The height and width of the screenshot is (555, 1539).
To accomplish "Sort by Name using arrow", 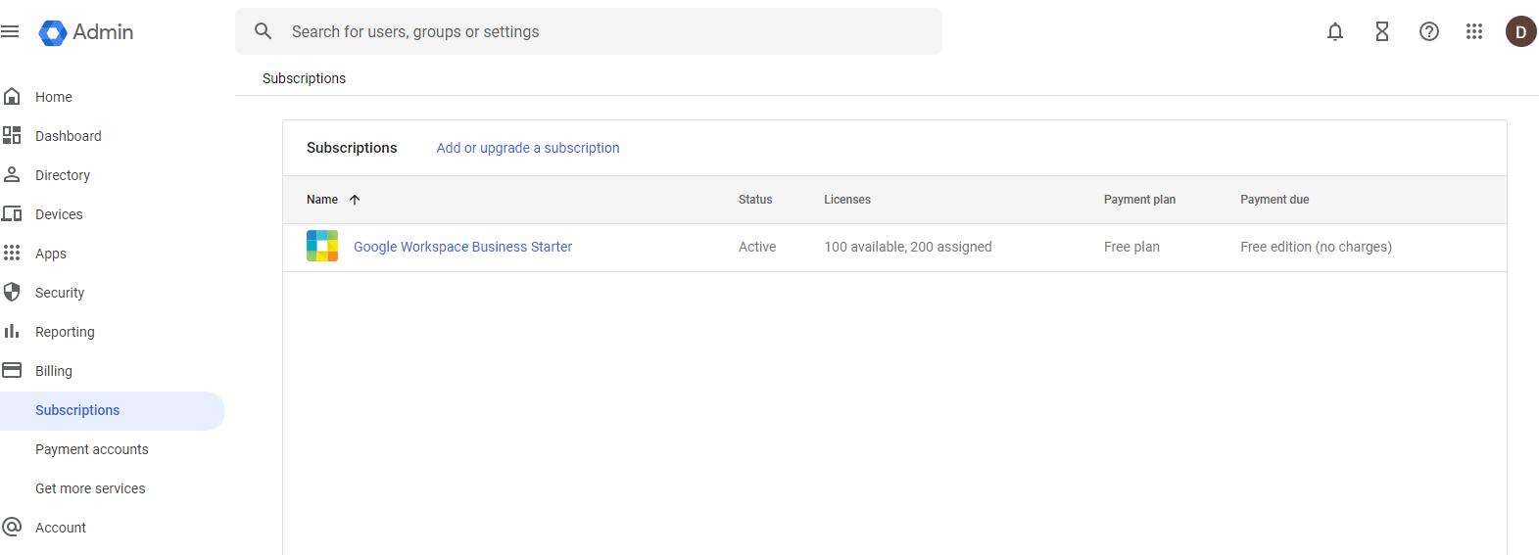I will pyautogui.click(x=355, y=200).
